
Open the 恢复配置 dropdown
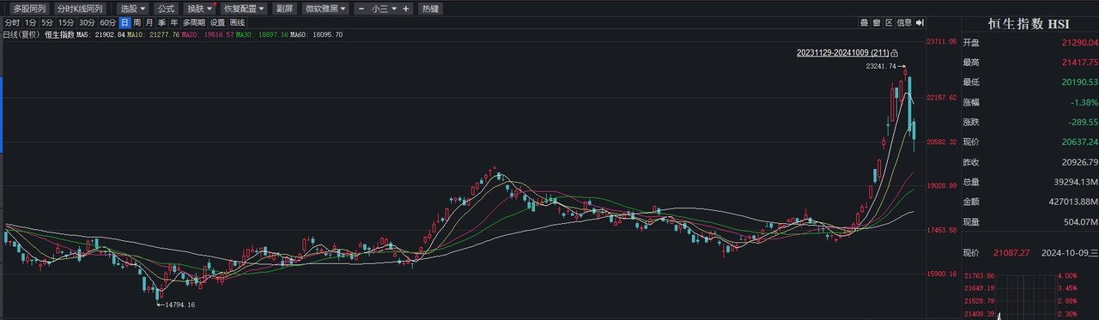pos(245,9)
